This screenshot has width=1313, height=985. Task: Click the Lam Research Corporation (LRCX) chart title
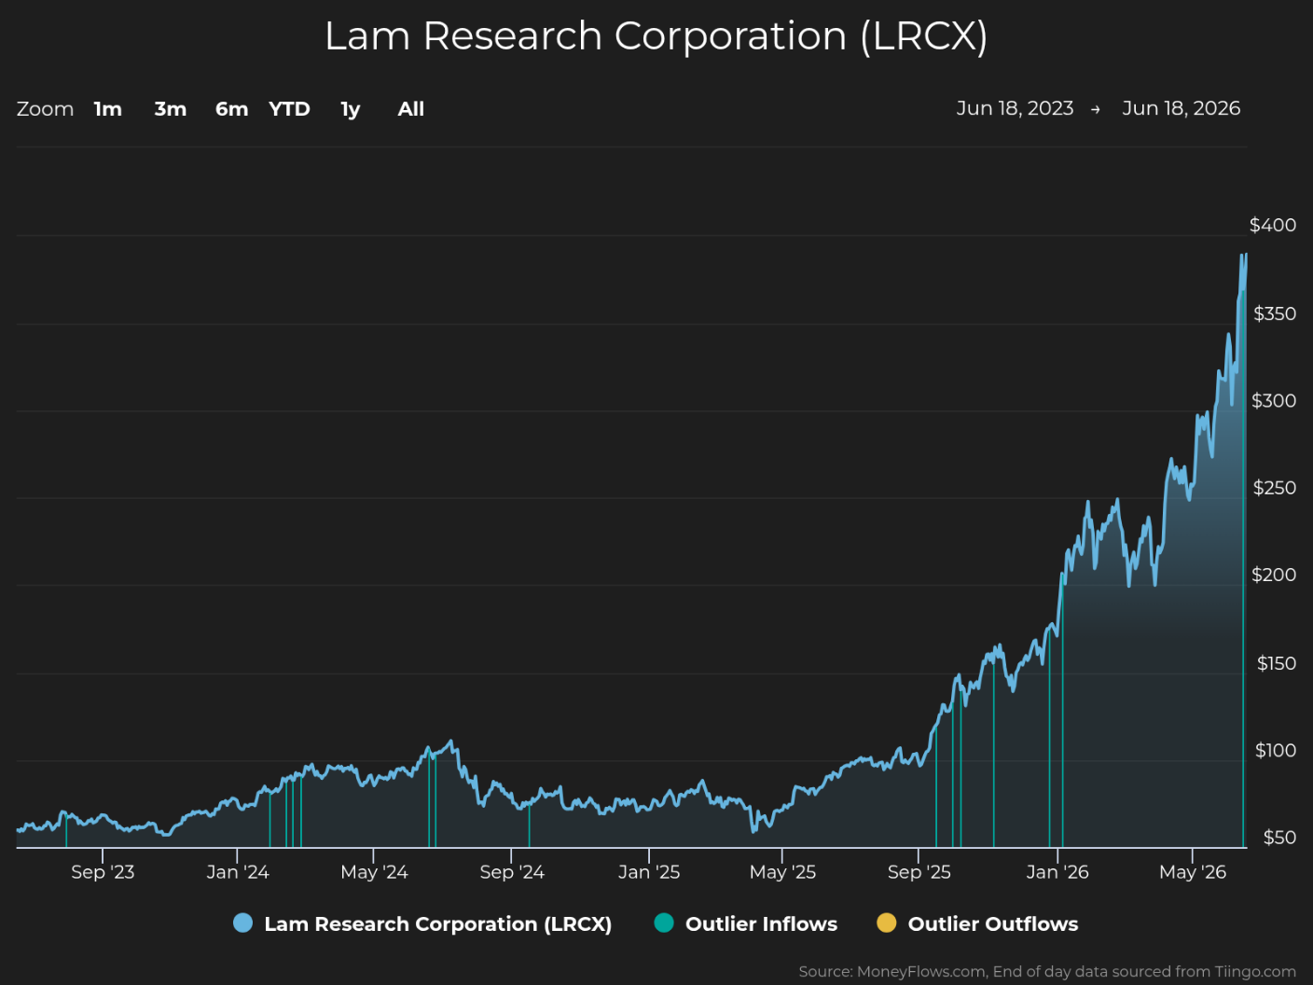[656, 36]
